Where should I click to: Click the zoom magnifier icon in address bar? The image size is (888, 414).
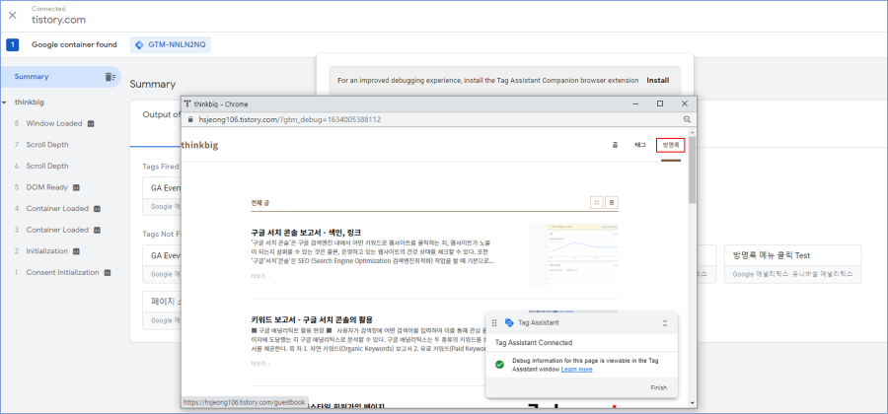click(687, 120)
